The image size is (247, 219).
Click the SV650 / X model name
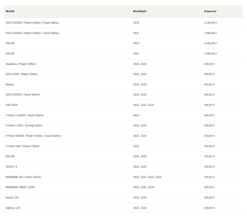coord(11,167)
